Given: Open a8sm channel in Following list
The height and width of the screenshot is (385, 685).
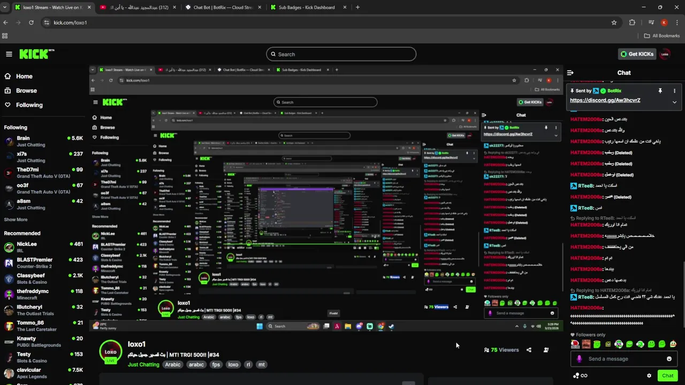Looking at the screenshot, I should (x=43, y=204).
